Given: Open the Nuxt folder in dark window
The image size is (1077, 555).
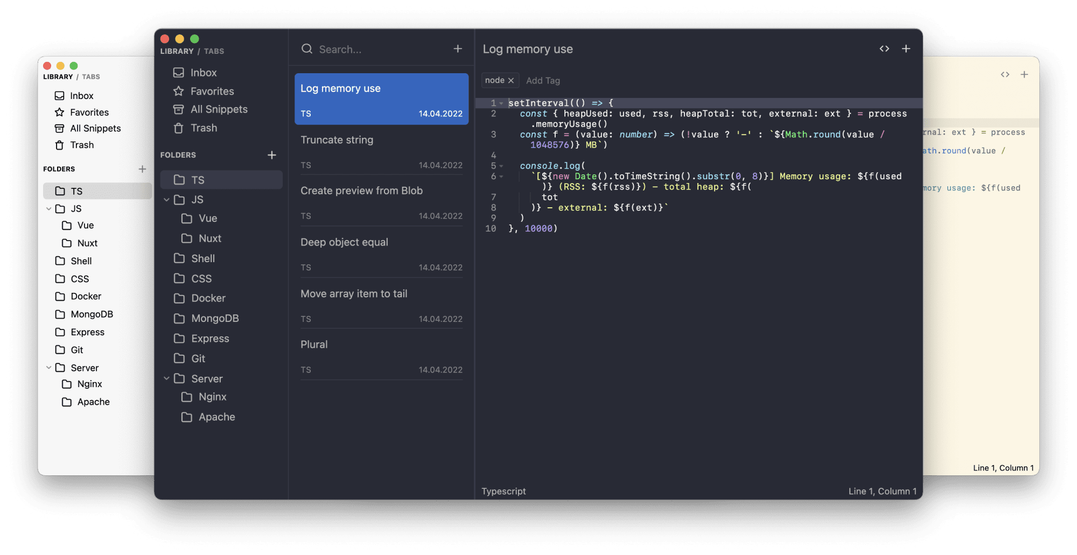Looking at the screenshot, I should click(x=201, y=238).
